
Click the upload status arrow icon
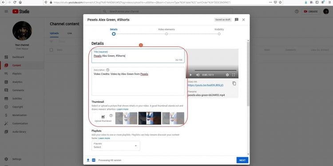click(x=88, y=160)
